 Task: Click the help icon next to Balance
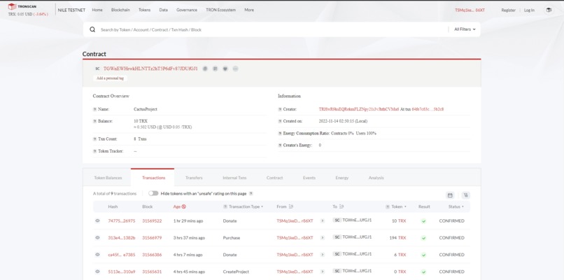94,121
